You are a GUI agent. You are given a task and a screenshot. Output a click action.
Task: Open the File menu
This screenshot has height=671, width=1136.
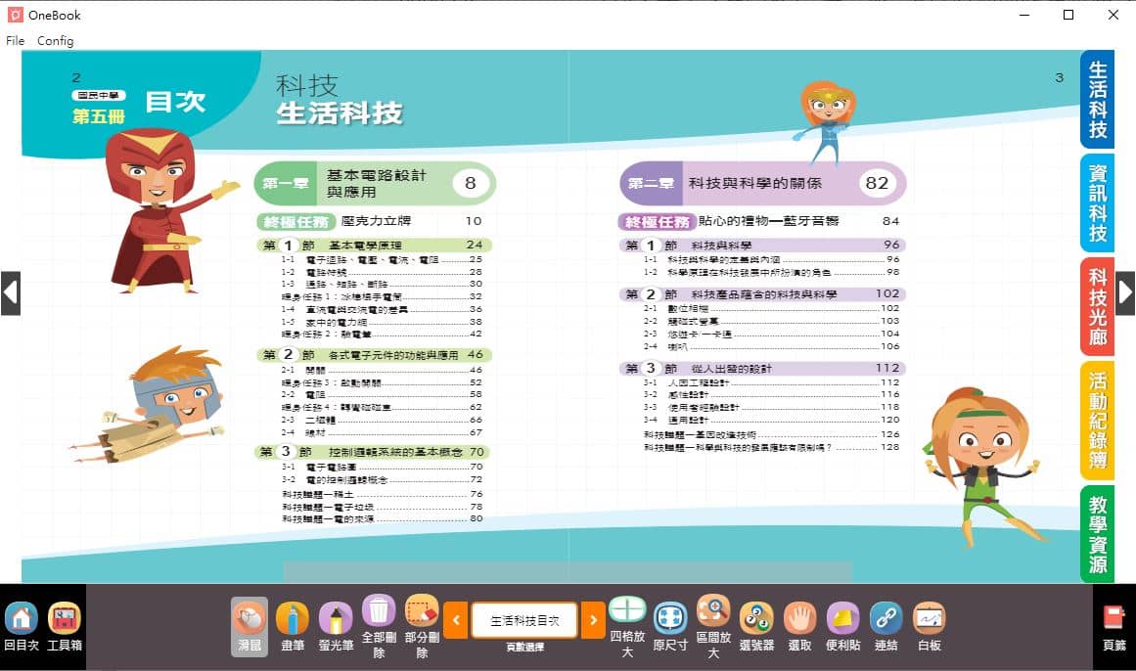(16, 40)
